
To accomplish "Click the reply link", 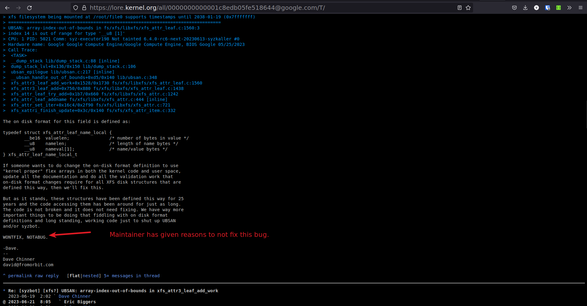I will 52,276.
